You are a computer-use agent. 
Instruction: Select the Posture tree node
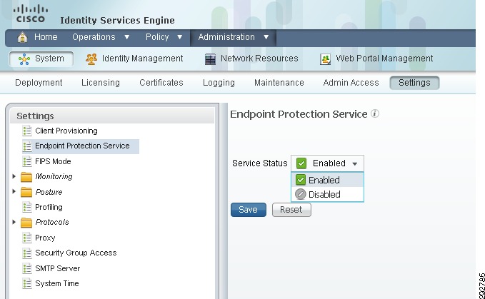(x=49, y=192)
